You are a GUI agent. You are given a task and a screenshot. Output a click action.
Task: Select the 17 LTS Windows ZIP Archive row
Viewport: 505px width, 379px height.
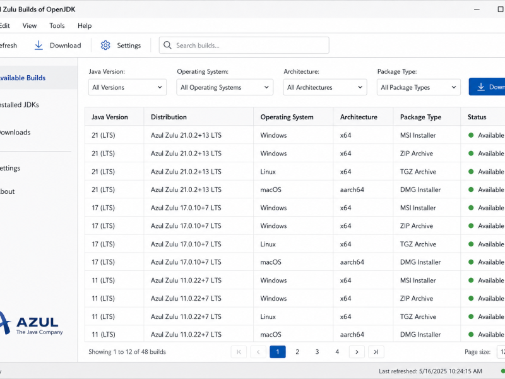[x=295, y=226]
